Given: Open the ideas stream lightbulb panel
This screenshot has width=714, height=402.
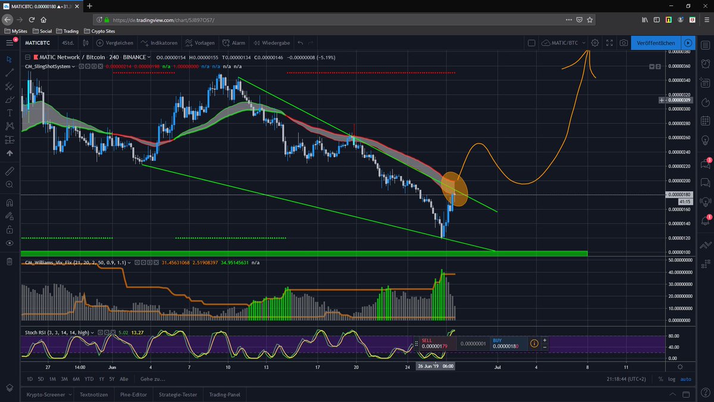Looking at the screenshot, I should click(705, 202).
